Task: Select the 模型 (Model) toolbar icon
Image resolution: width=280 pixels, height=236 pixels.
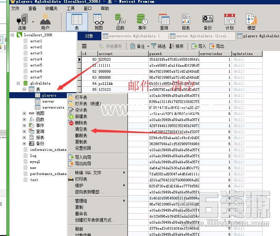Action: pos(251,21)
